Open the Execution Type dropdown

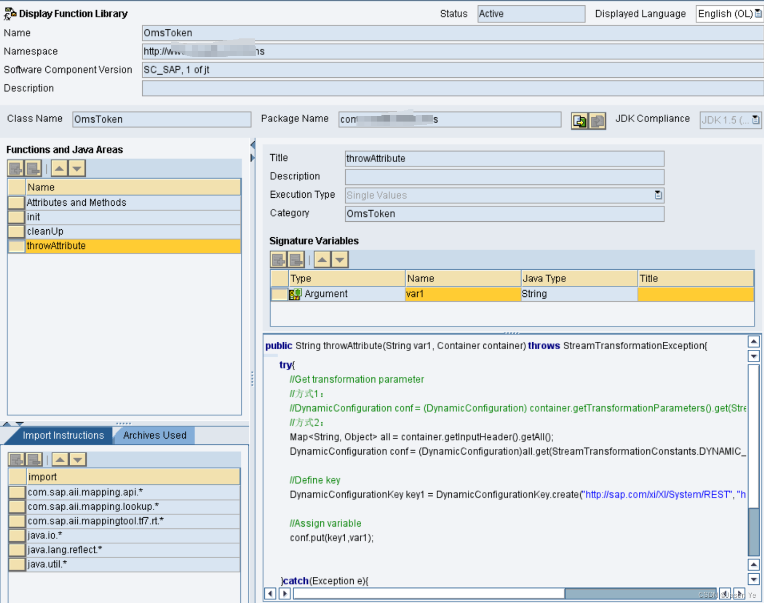(659, 195)
